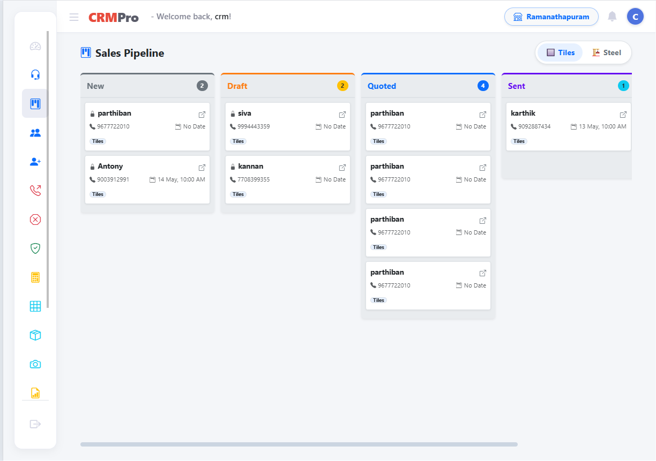The image size is (656, 461).
Task: Click No Date on kannan card
Action: [334, 180]
